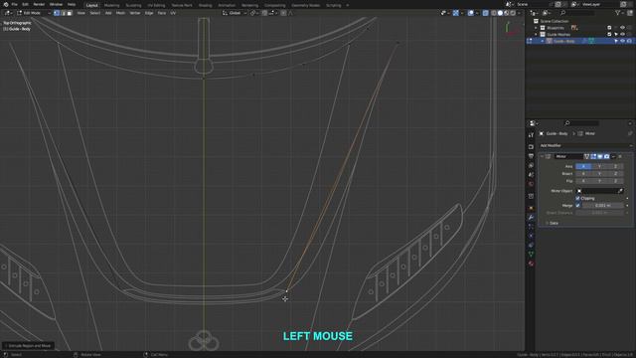Toggle Mirror modifier render visibility
The image size is (636, 358).
pyautogui.click(x=606, y=156)
